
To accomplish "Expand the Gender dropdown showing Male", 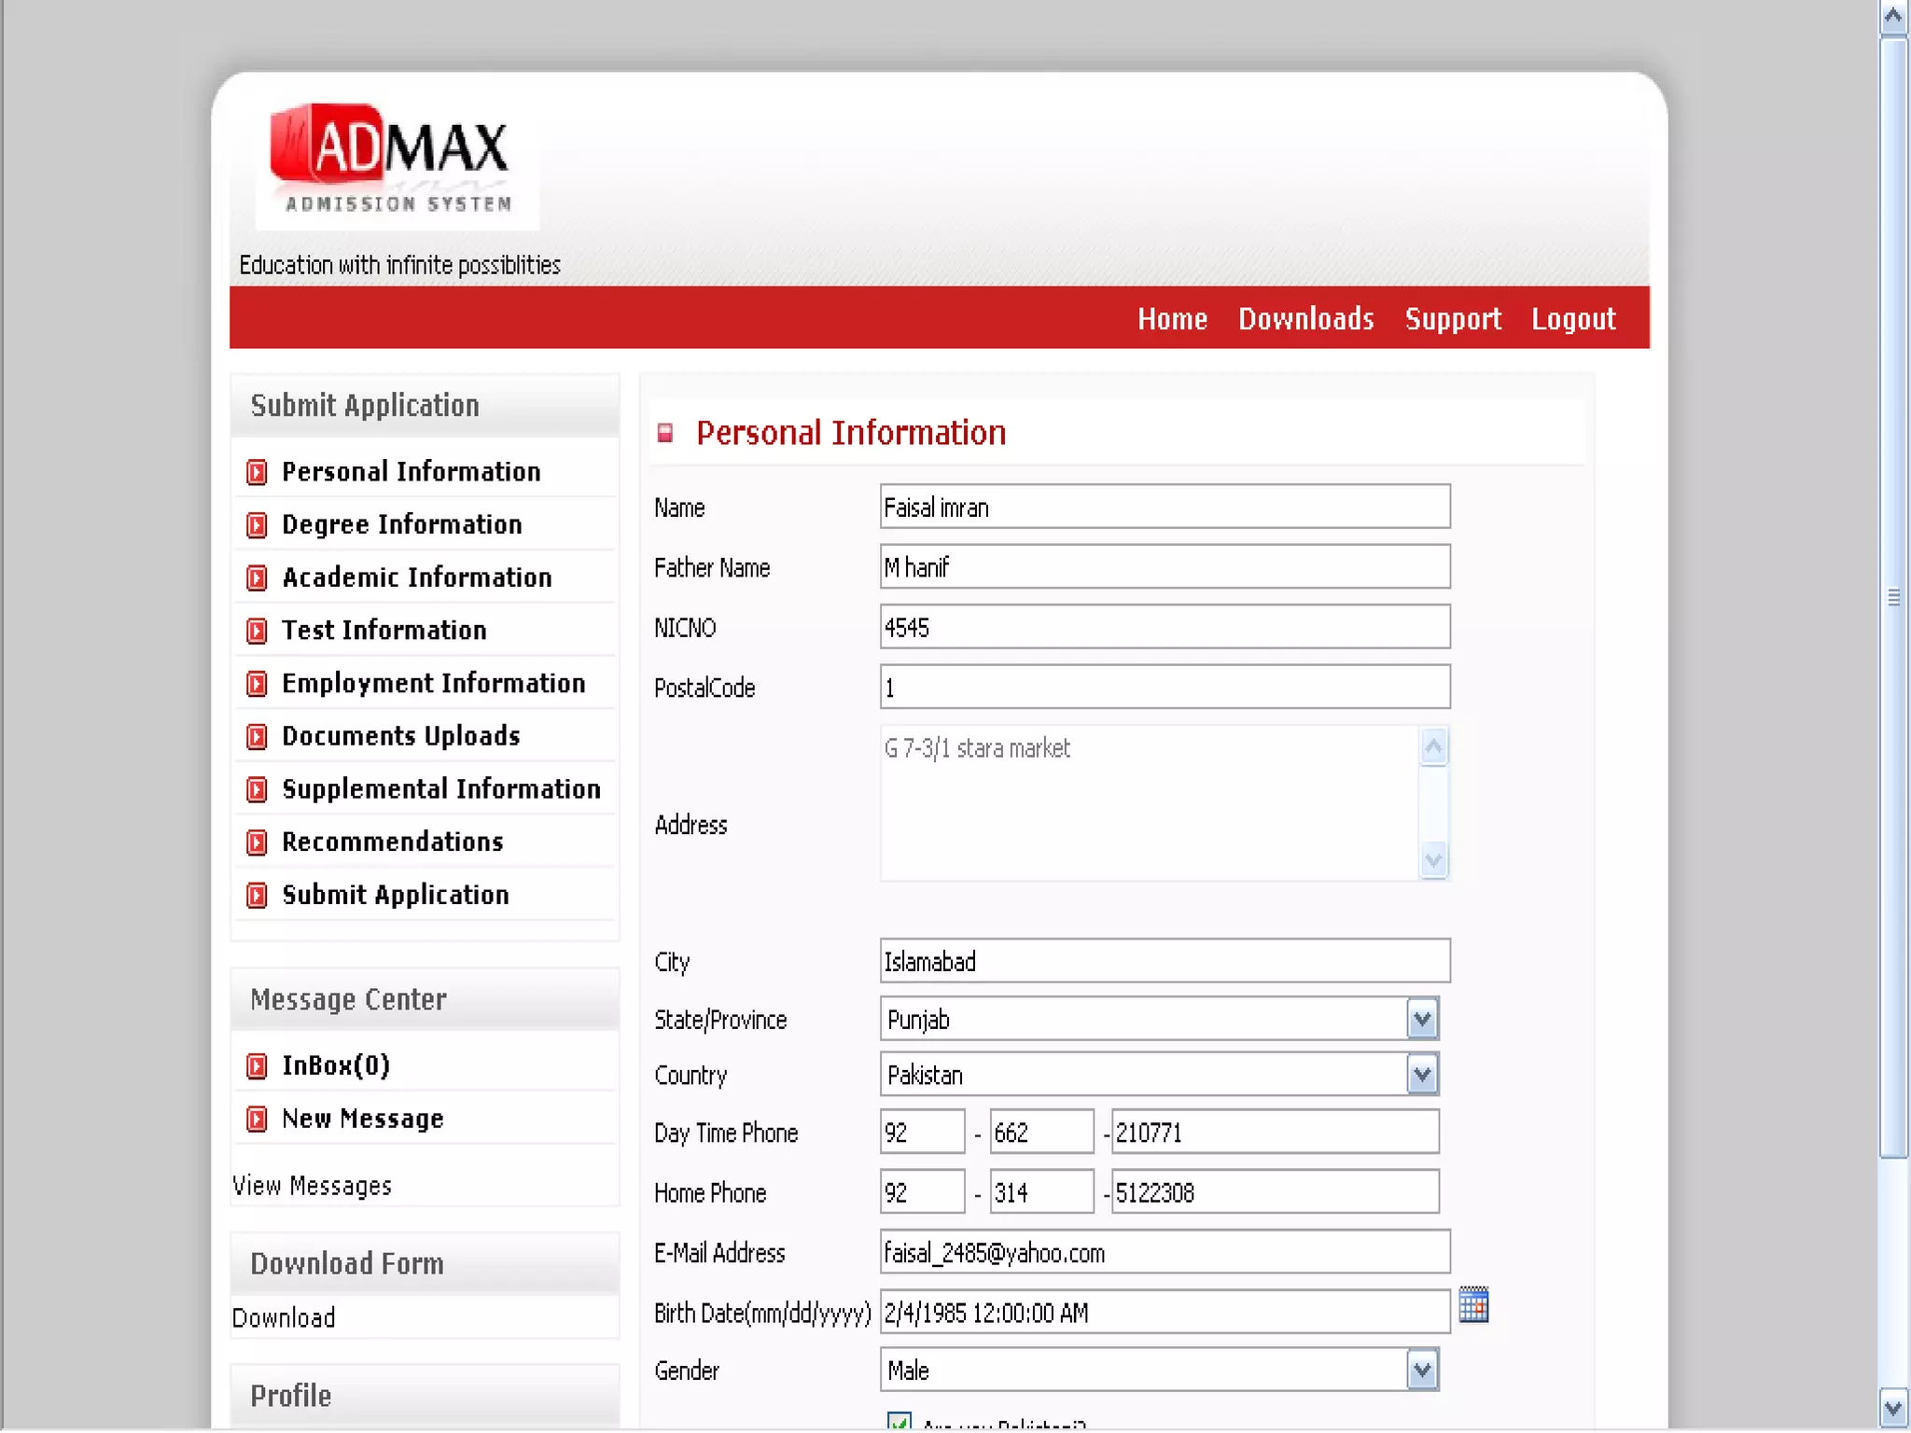I will tap(1421, 1370).
